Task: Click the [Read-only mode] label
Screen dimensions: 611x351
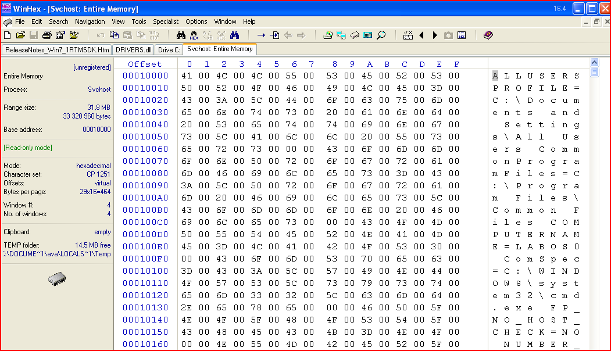Action: (28, 148)
